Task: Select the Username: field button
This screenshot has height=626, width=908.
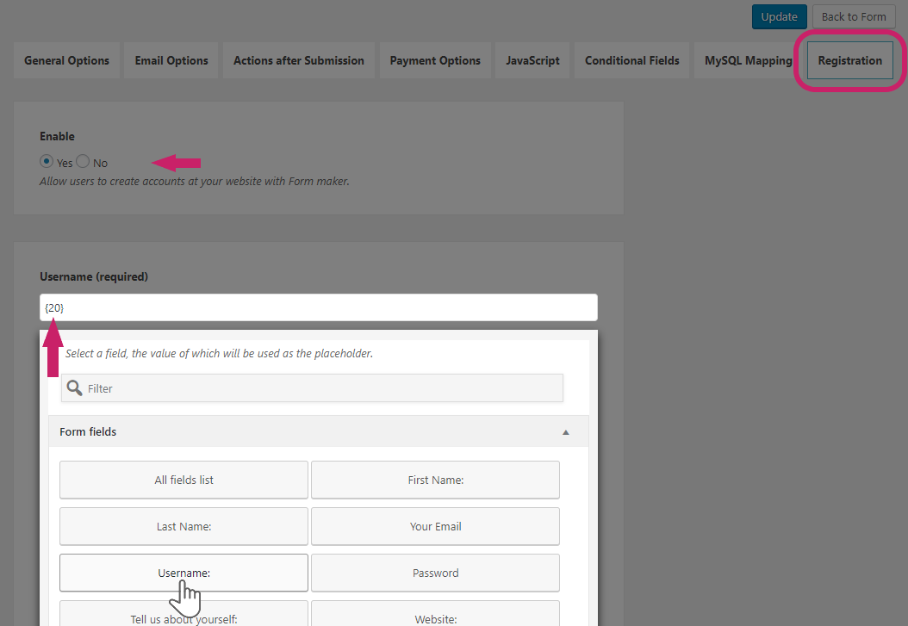Action: pos(183,573)
